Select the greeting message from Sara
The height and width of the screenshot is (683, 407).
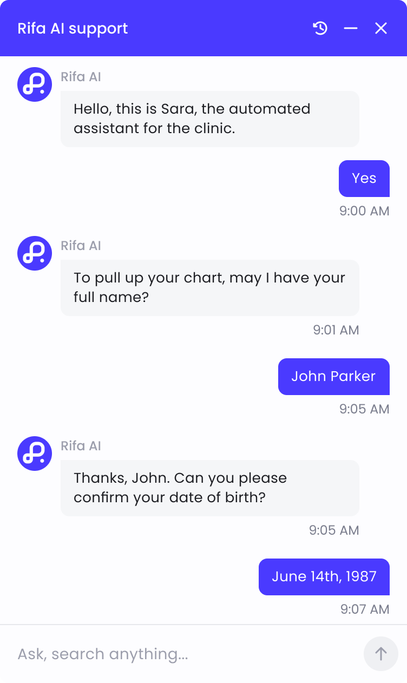[209, 119]
